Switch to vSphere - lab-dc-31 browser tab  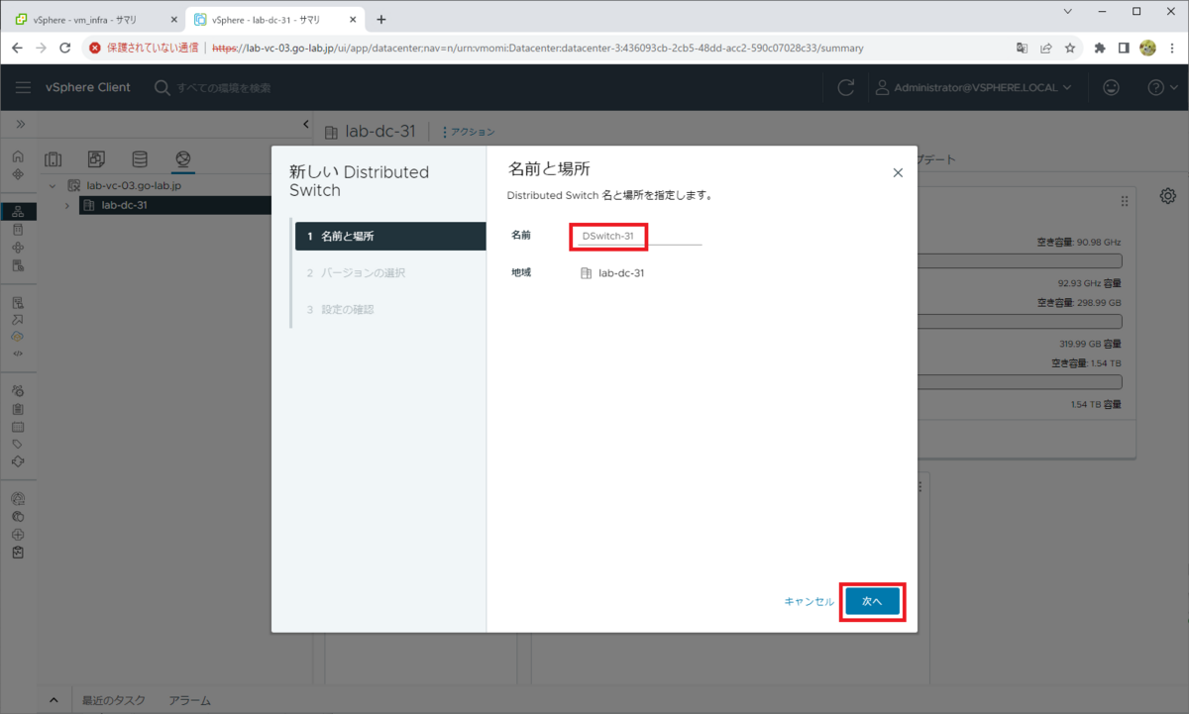(x=275, y=19)
